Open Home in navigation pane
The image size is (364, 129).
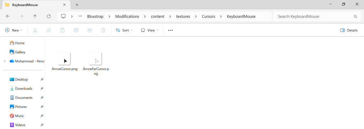click(17, 43)
